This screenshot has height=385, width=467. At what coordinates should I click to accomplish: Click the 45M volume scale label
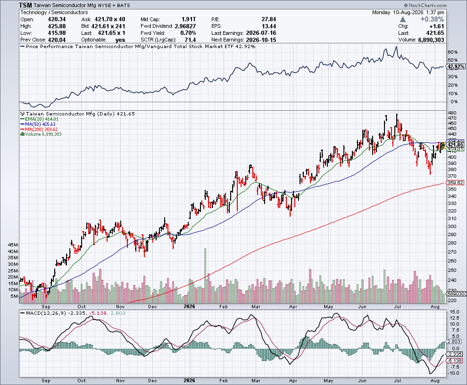13,245
